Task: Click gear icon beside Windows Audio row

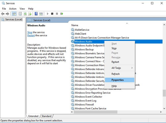Action: 73,41
